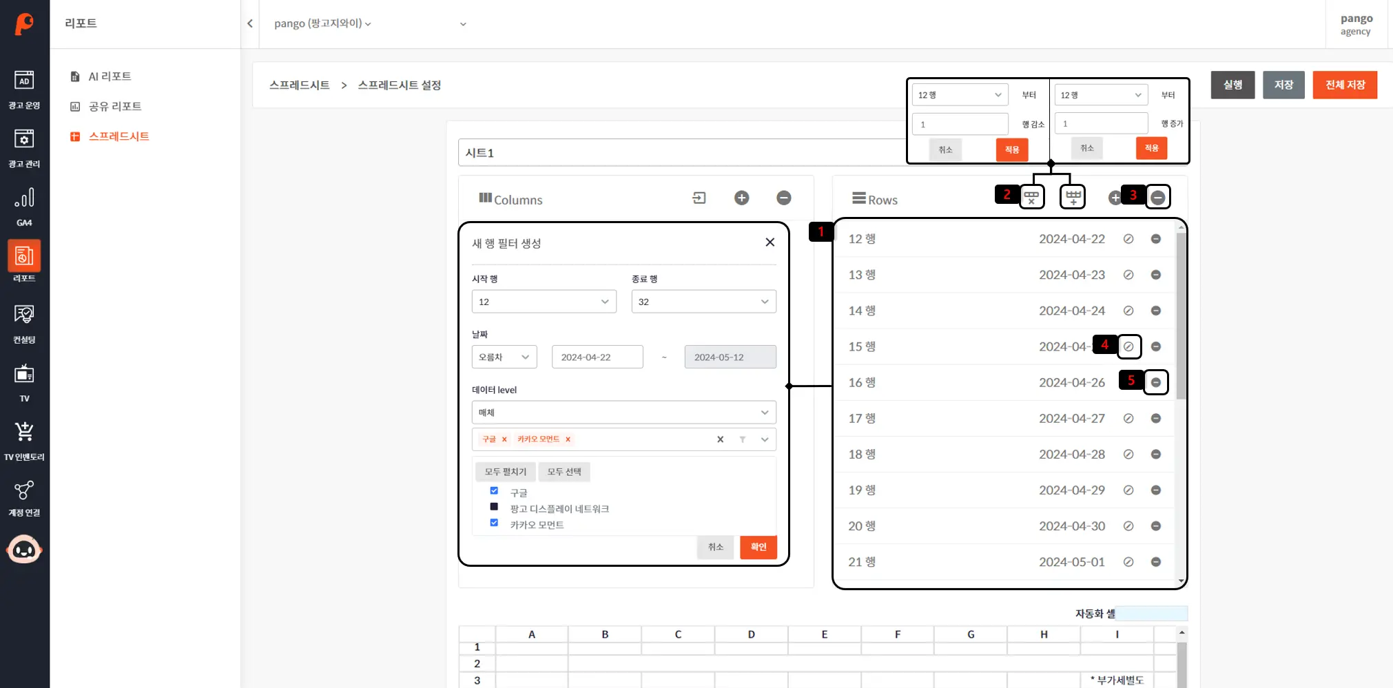The image size is (1393, 688).
Task: Click the plus icon in Columns header
Action: coord(741,198)
